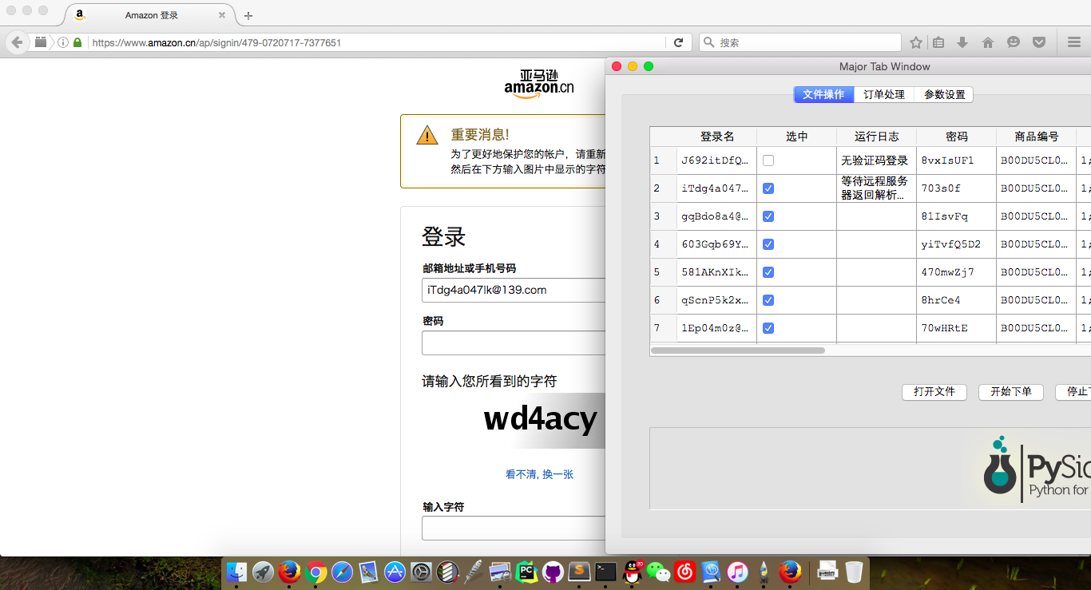Focus the 密码 password field
The image size is (1091, 590).
click(x=514, y=343)
